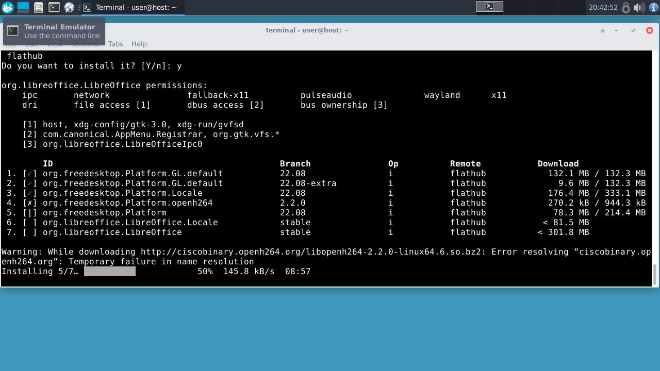The image size is (660, 371).
Task: Close the Terminal window with red X
Action: coord(650,30)
